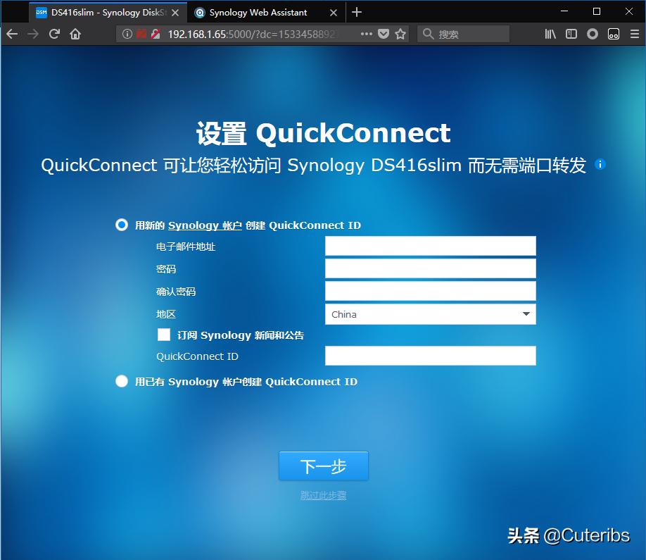Select using existing Synology account option
Viewport: 646px width, 560px height.
[121, 381]
